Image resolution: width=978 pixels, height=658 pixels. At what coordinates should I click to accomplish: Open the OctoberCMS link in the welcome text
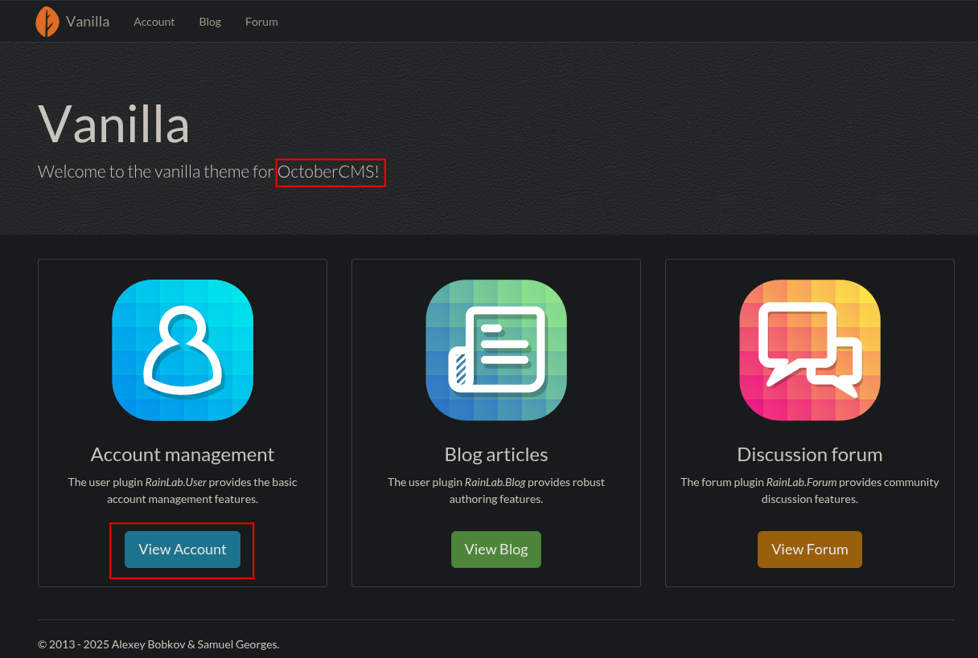pyautogui.click(x=328, y=171)
